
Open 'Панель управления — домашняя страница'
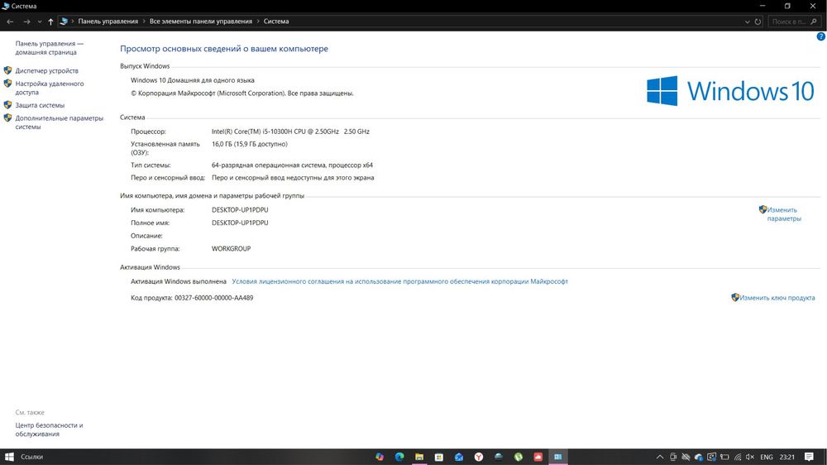(x=49, y=48)
